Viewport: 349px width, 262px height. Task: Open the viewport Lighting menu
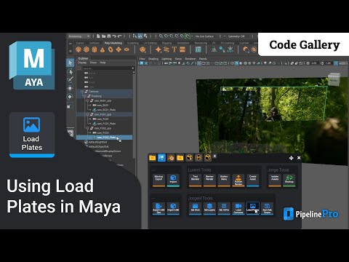pos(167,59)
